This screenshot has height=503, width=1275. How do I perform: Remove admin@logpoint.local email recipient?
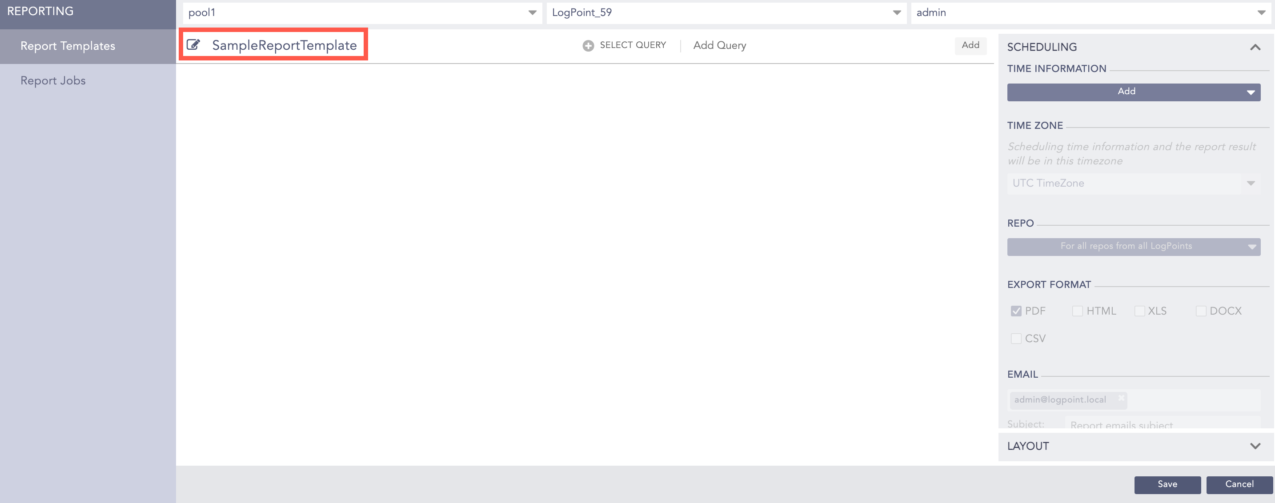(1121, 398)
